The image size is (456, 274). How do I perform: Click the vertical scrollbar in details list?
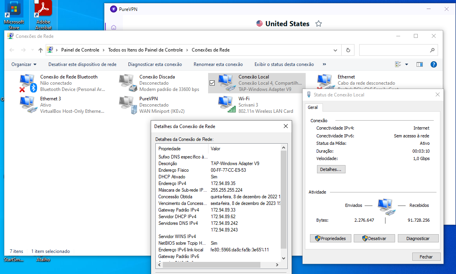[283, 200]
